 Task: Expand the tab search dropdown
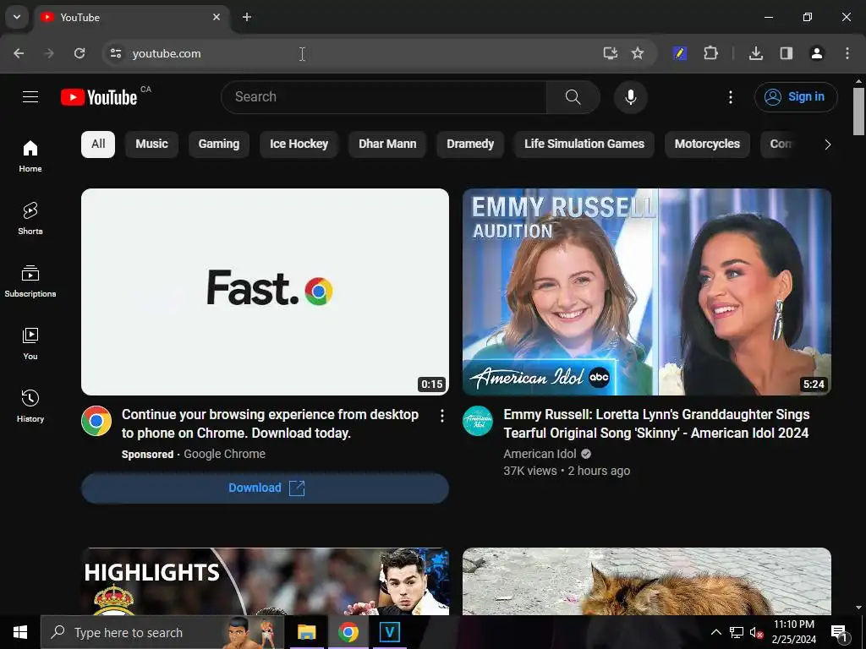pos(17,17)
